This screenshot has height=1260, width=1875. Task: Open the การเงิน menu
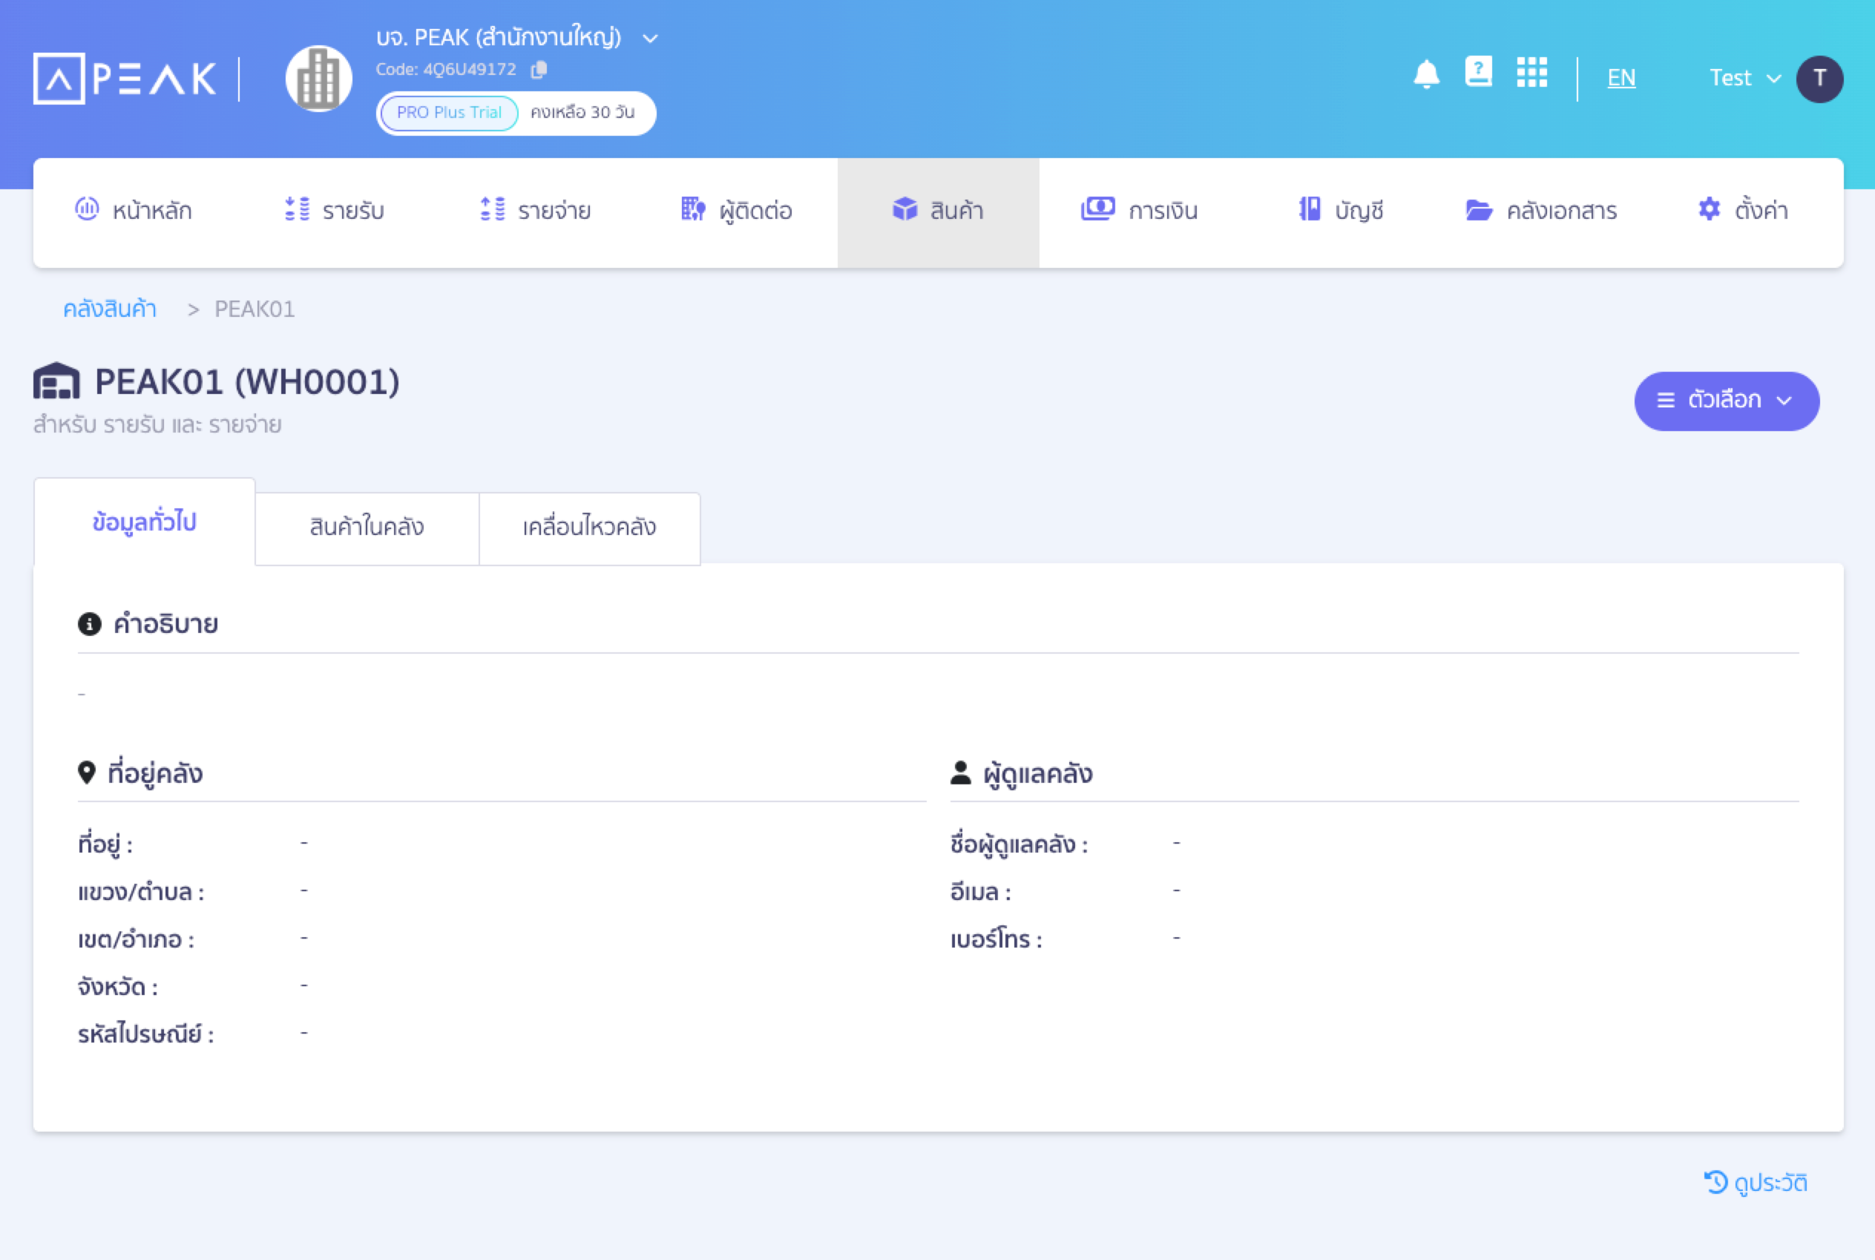(1139, 211)
